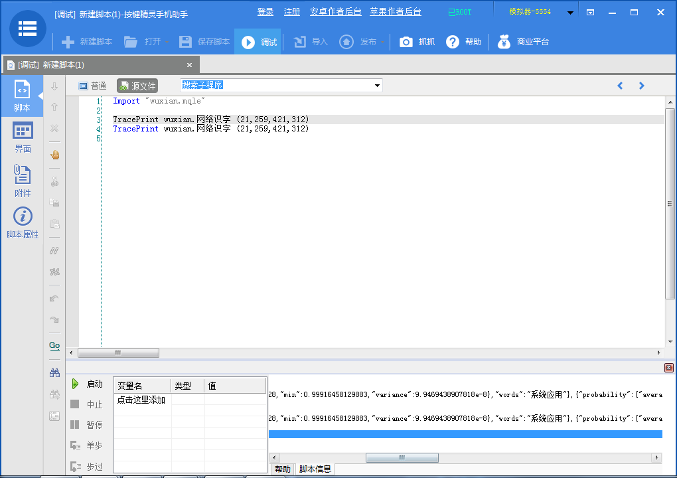Viewport: 677px width, 478px height.
Task: Switch to the 帮助 bottom tab
Action: click(283, 469)
